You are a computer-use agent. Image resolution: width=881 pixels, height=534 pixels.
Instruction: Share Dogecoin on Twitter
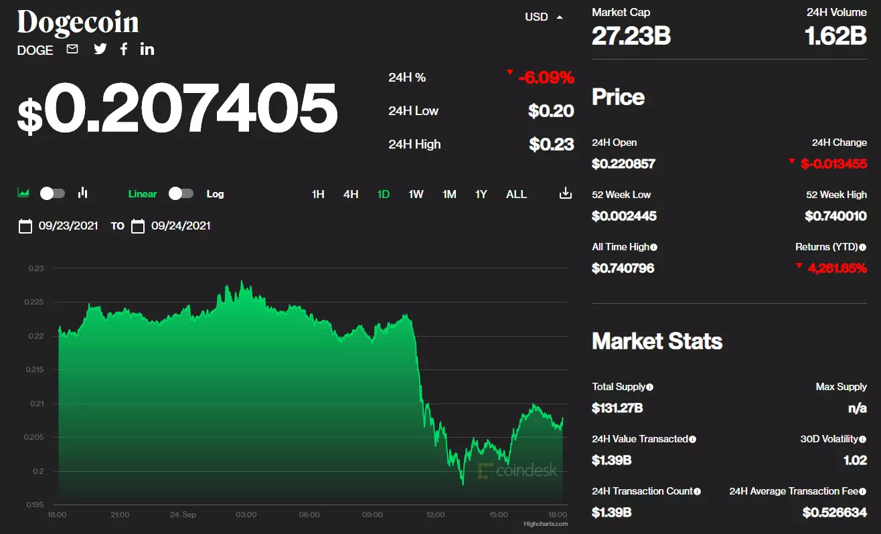click(x=100, y=49)
